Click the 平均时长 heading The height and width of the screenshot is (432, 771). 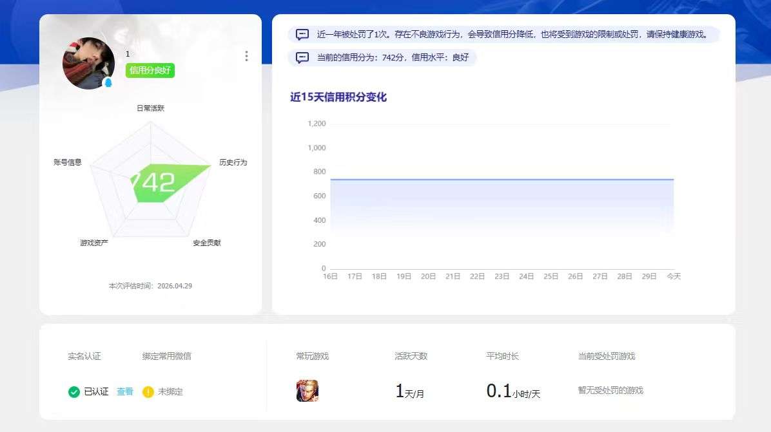click(503, 357)
